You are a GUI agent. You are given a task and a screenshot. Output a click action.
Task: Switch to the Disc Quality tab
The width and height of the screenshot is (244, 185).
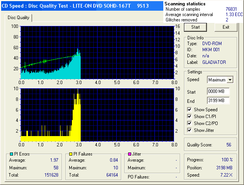pyautogui.click(x=18, y=18)
